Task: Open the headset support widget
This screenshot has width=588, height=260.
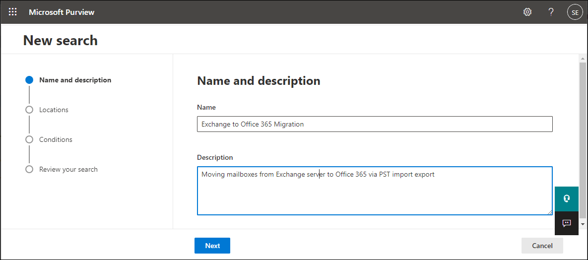Action: [x=567, y=199]
